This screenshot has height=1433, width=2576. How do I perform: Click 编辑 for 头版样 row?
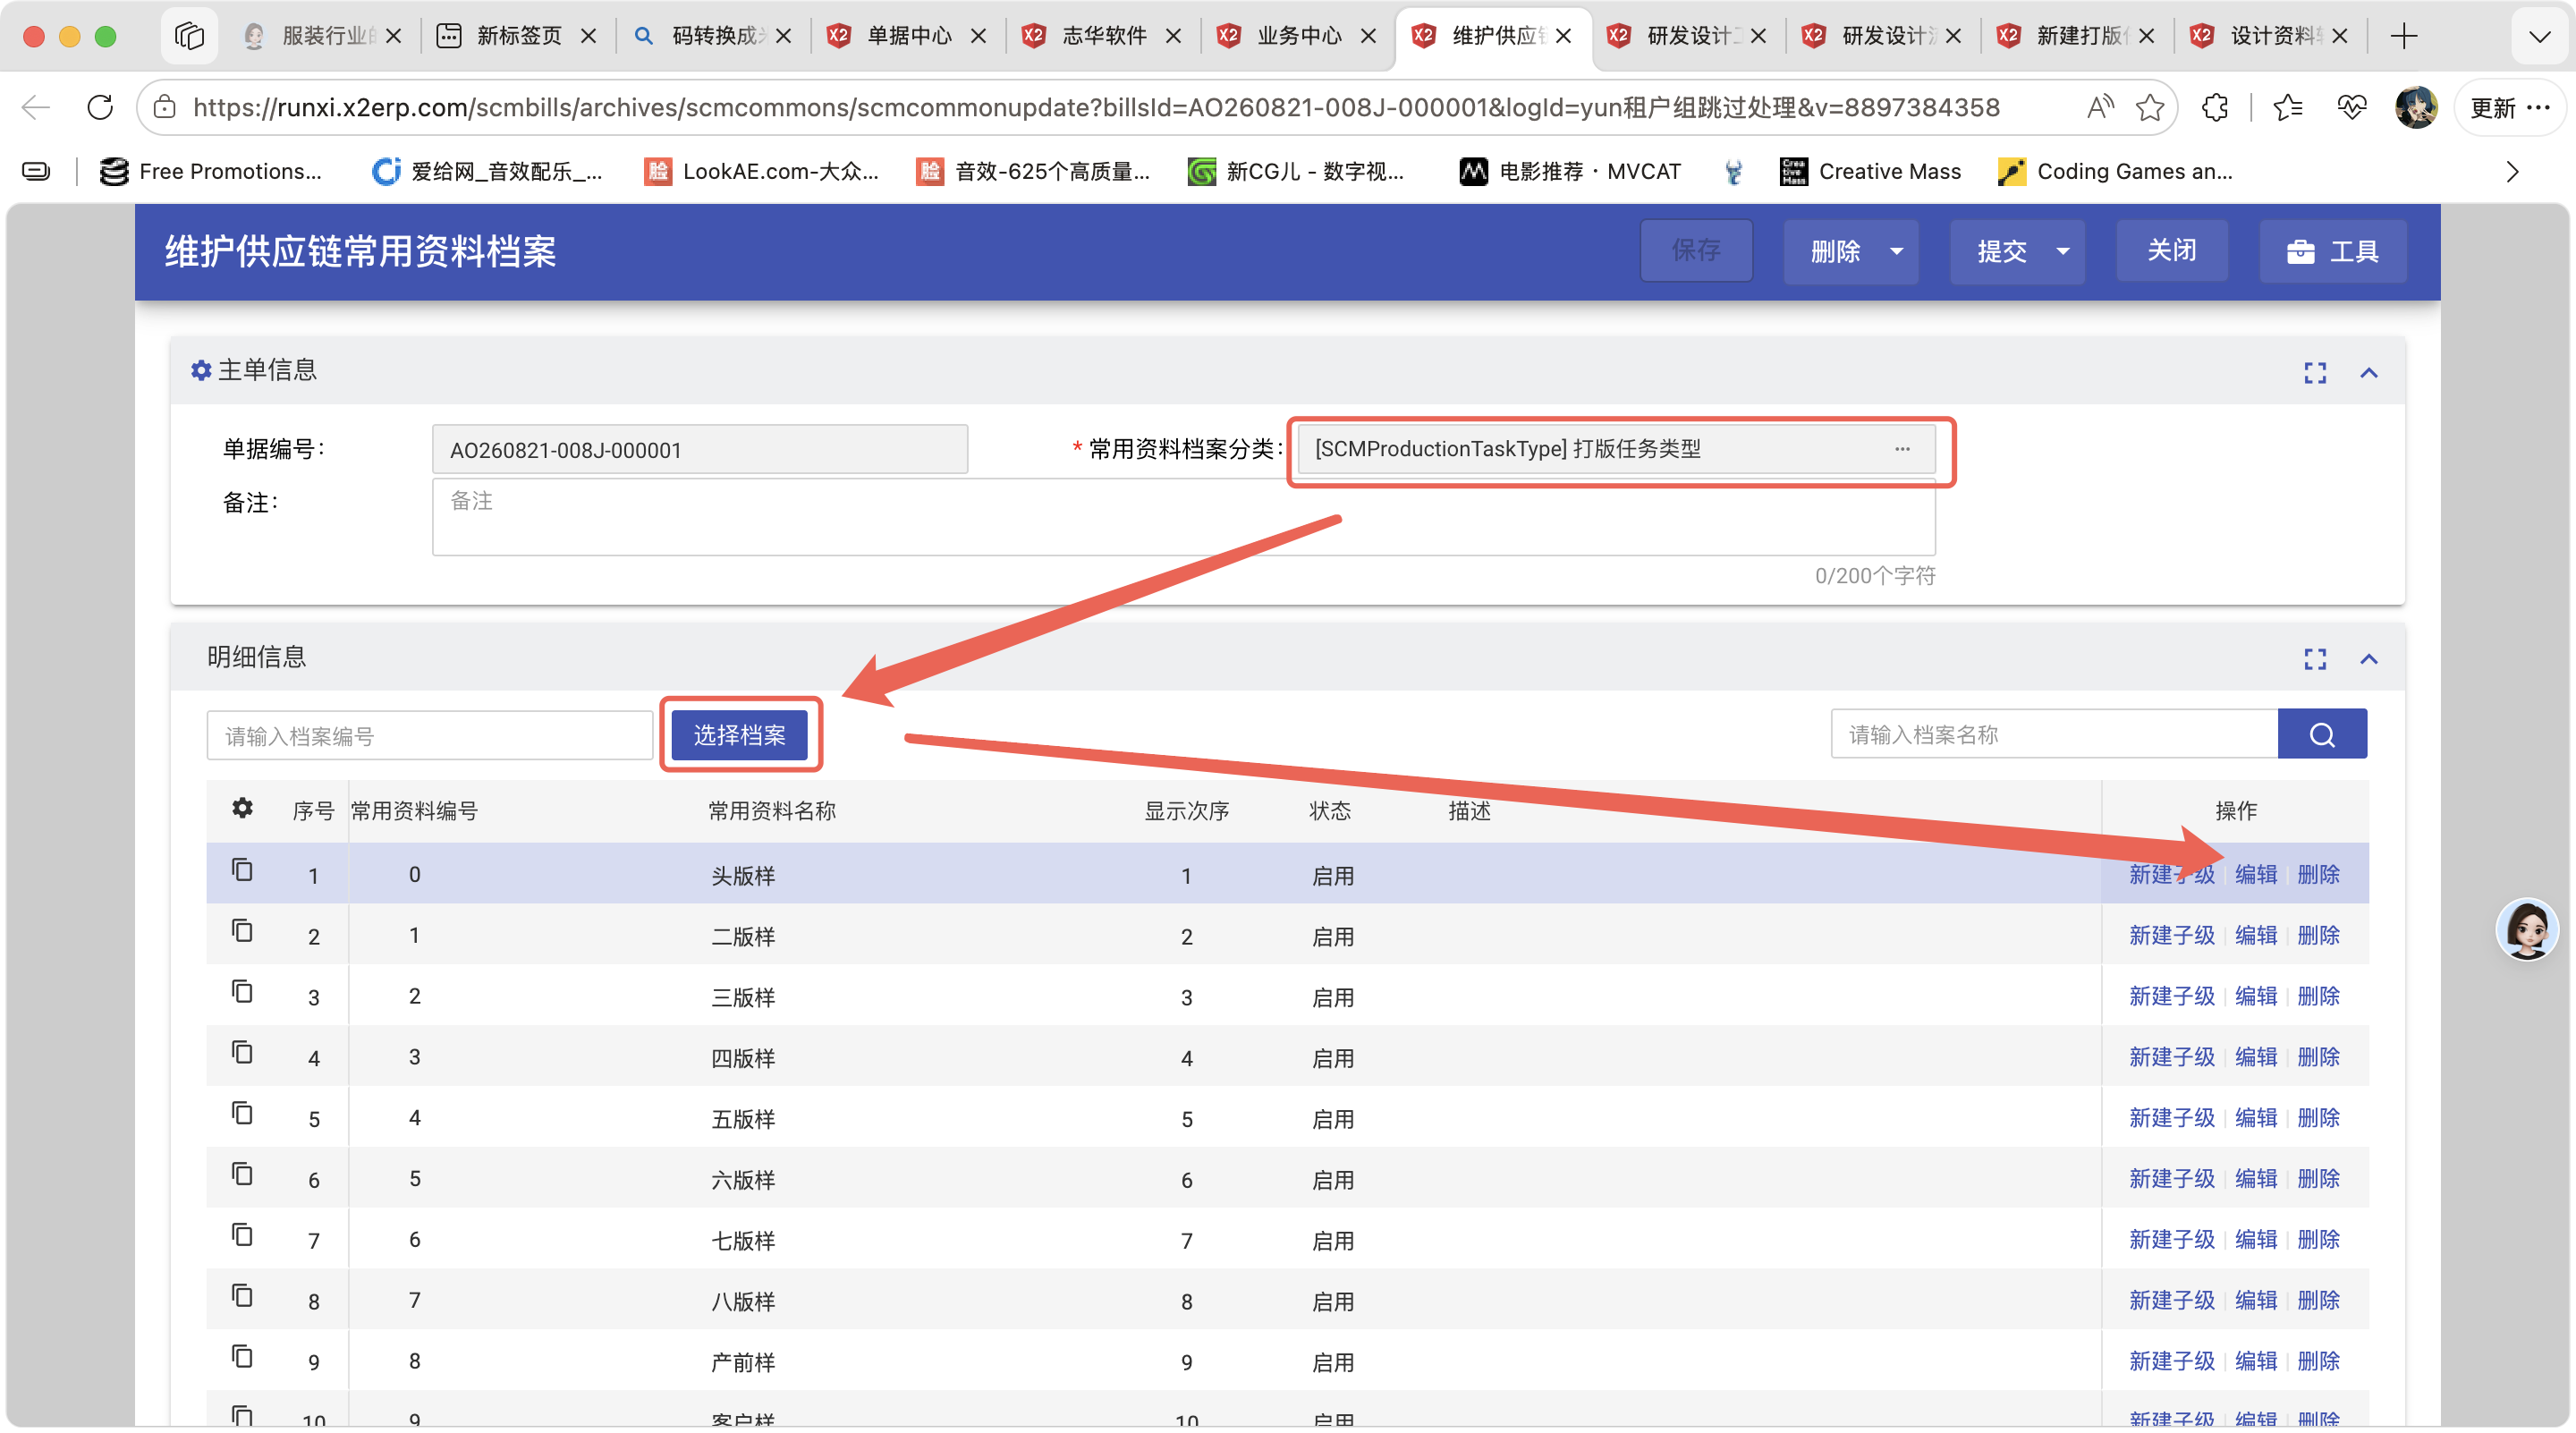click(x=2256, y=874)
